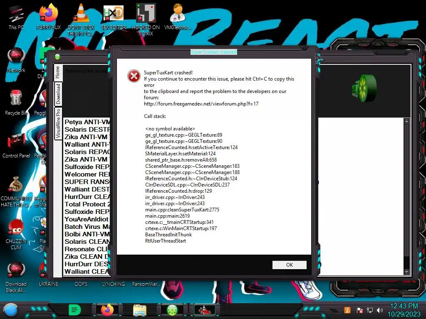The height and width of the screenshot is (319, 426).
Task: Select the IReferenceCounted.h:drop:129 line
Action: click(178, 191)
